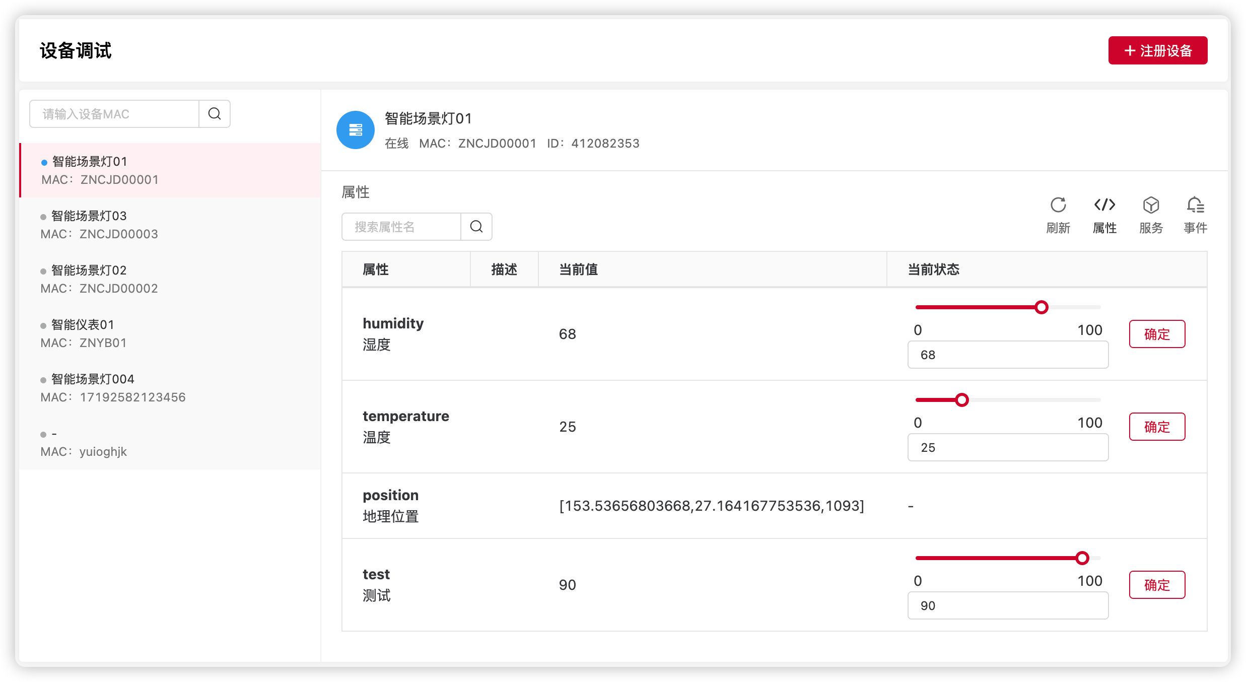The image size is (1246, 682).
Task: Confirm the temperature value with 确定
Action: tap(1157, 427)
